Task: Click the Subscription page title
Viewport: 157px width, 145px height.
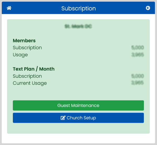Action: click(78, 8)
